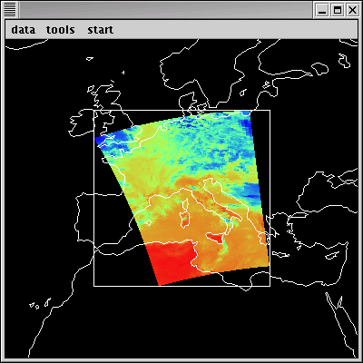Click the Canary Islands outlines
Viewport: 363px width, 363px height.
(x=40, y=304)
